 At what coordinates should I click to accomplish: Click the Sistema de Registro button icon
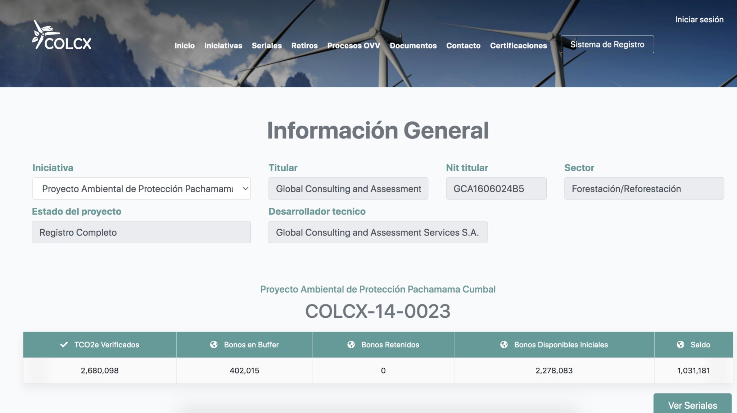(607, 44)
